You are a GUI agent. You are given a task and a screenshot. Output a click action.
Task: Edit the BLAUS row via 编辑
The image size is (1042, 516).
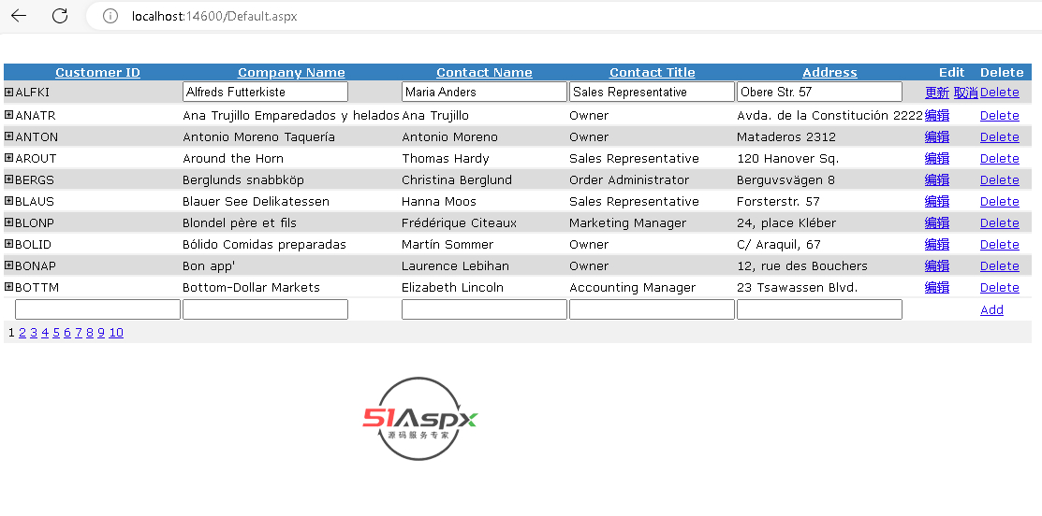937,201
